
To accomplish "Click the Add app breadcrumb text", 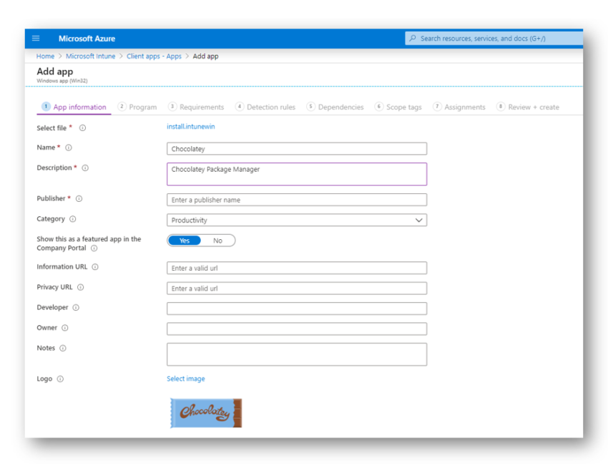I will pyautogui.click(x=205, y=57).
